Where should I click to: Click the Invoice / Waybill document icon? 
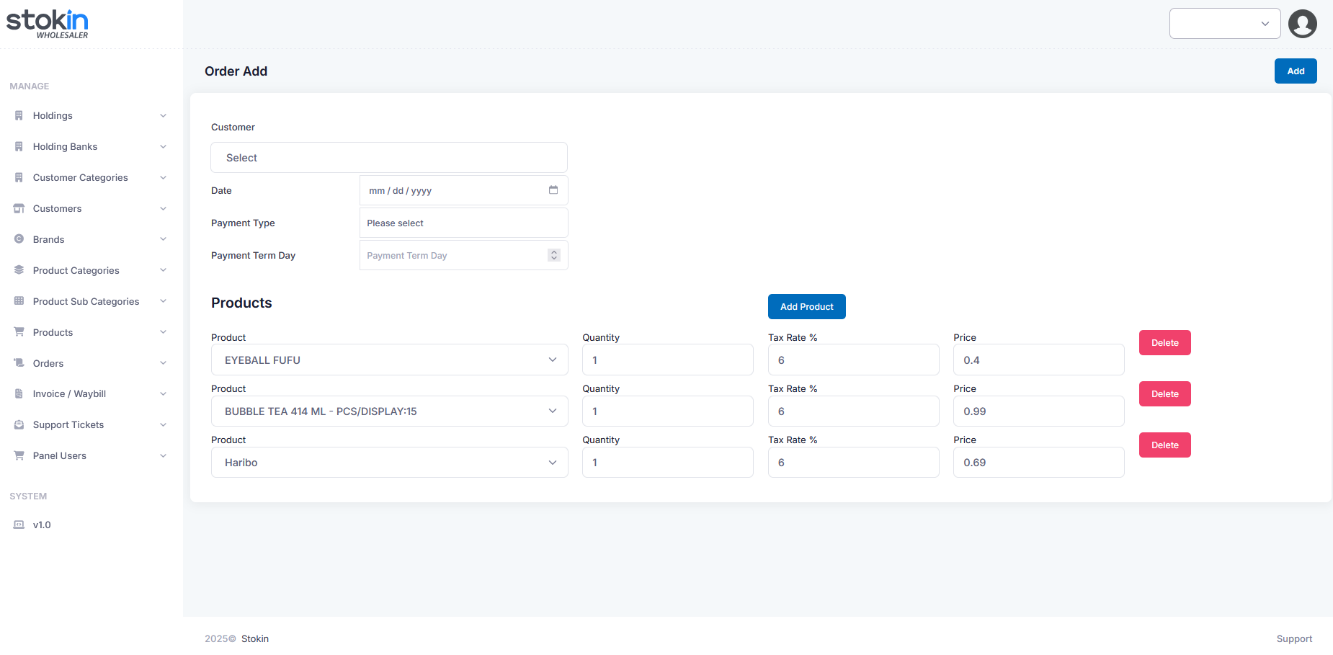pos(19,393)
